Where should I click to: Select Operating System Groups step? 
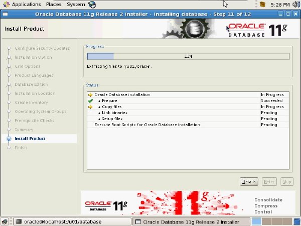[x=40, y=111]
